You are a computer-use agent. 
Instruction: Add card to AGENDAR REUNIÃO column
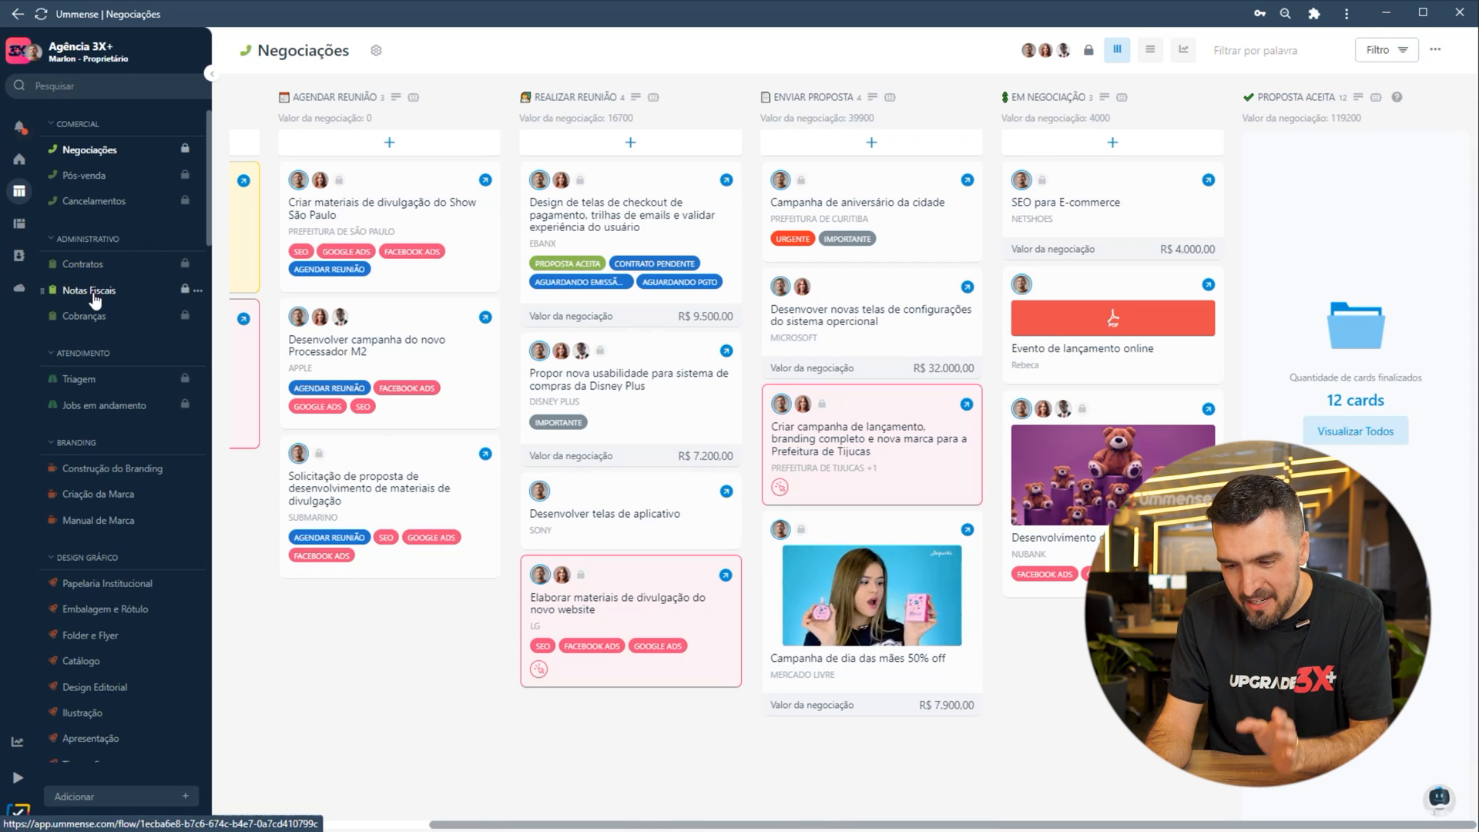pyautogui.click(x=389, y=143)
